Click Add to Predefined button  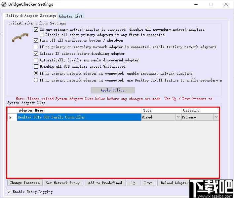pos(105,183)
